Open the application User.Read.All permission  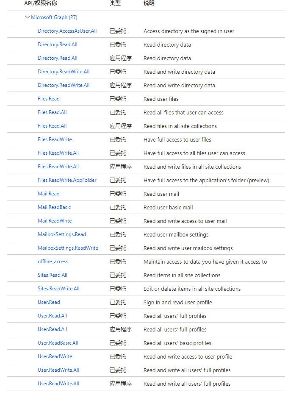click(x=52, y=329)
